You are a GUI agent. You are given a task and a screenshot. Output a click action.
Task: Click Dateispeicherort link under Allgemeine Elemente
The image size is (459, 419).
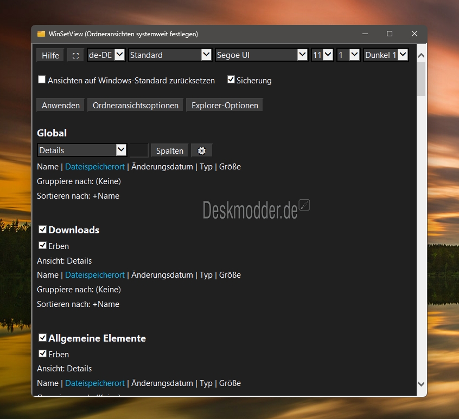95,383
